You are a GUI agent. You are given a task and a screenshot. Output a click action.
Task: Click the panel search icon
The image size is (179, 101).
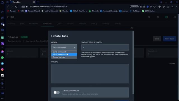149,17
